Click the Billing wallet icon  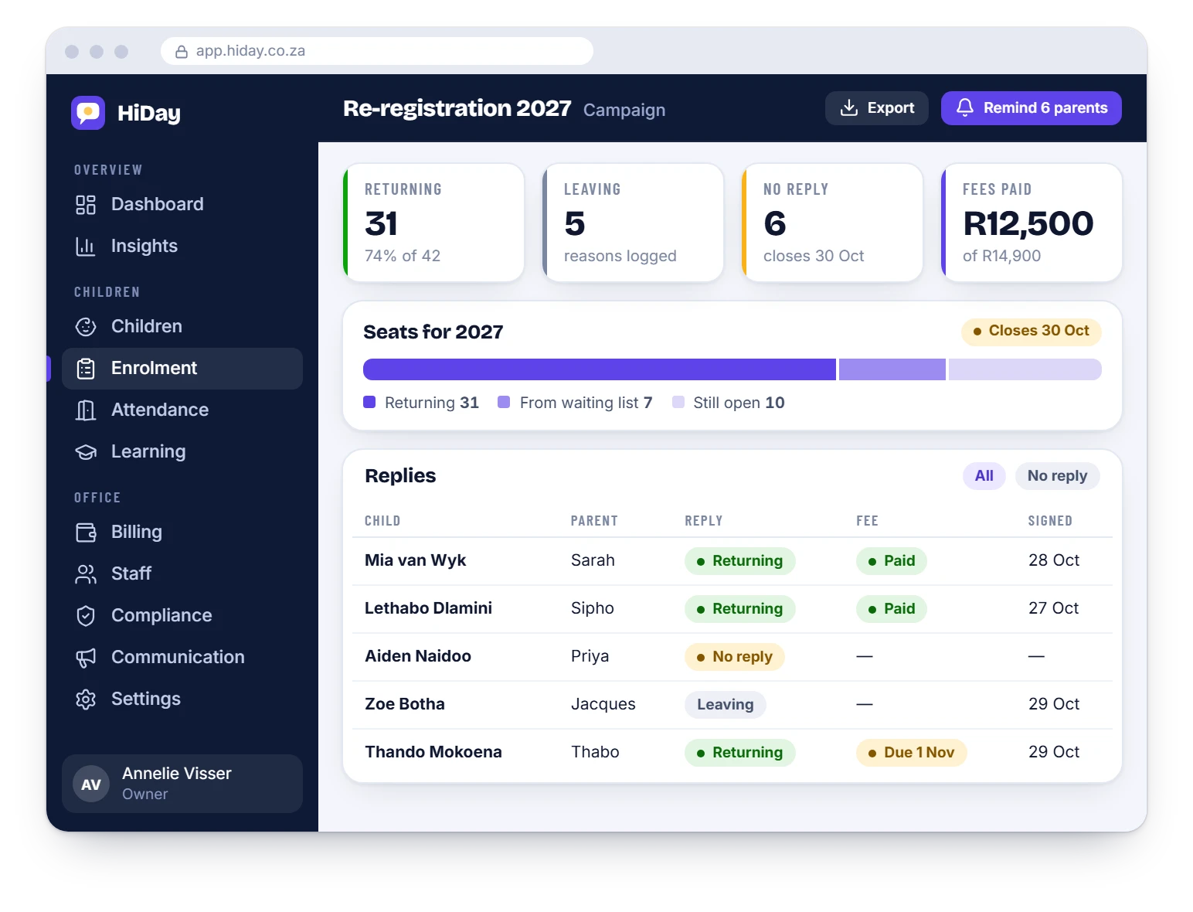point(86,533)
